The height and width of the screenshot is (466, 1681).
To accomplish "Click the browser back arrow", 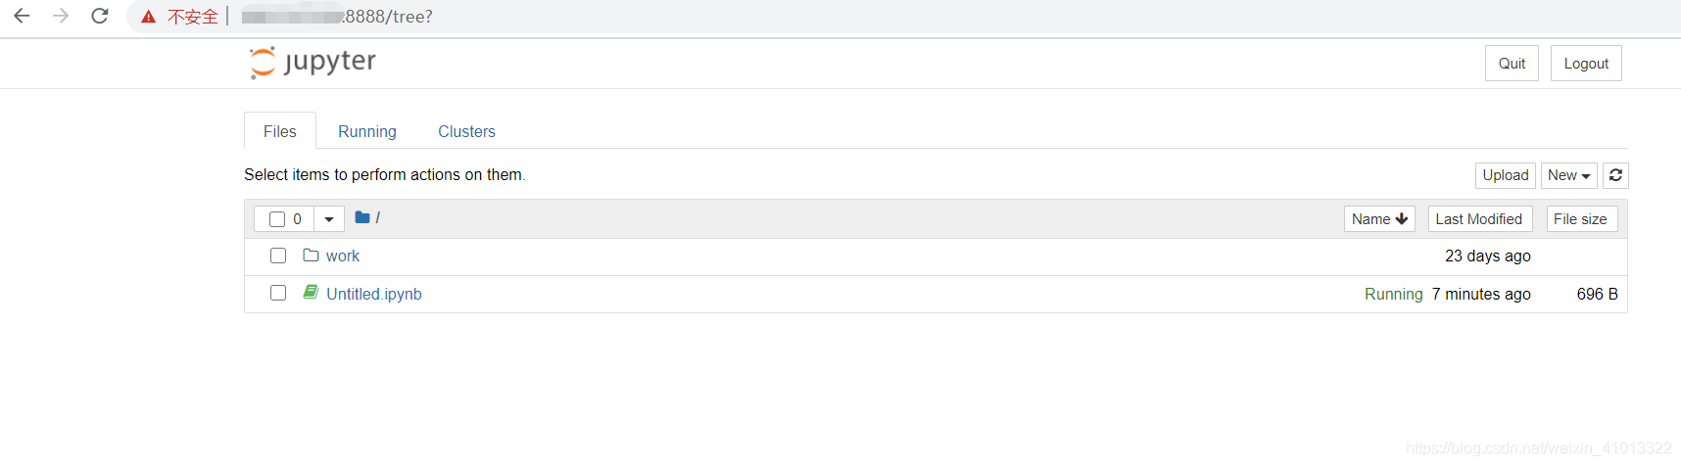I will (22, 16).
